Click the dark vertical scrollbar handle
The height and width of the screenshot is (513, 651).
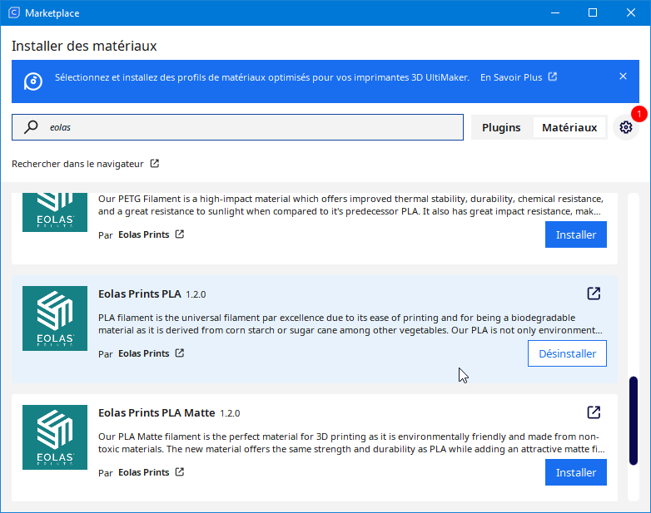634,421
